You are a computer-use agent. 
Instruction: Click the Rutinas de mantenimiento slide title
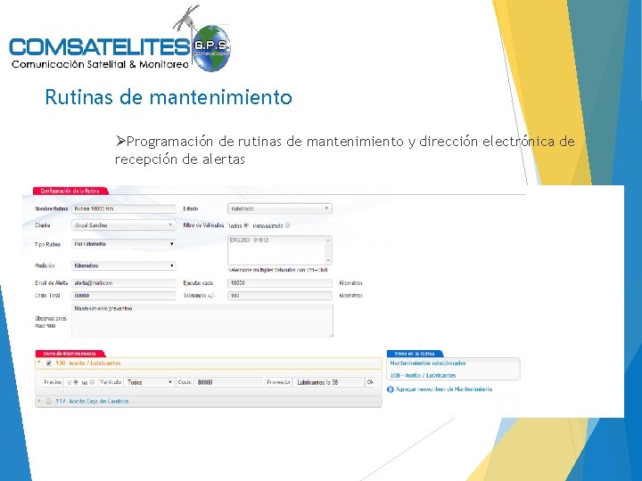coord(169,97)
